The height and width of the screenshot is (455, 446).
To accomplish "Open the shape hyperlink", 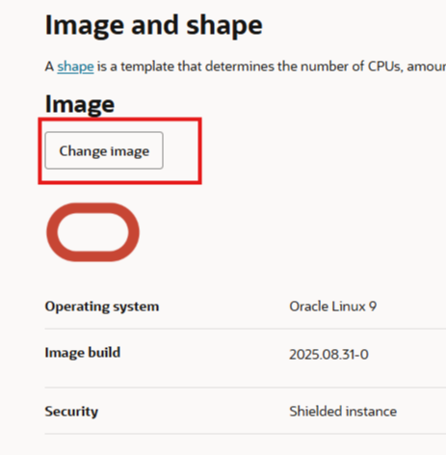I will coord(75,67).
